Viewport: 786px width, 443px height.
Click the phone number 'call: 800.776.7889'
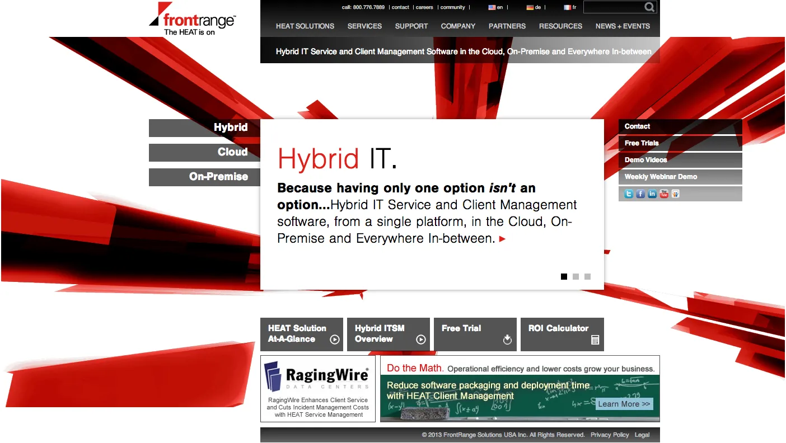click(363, 7)
